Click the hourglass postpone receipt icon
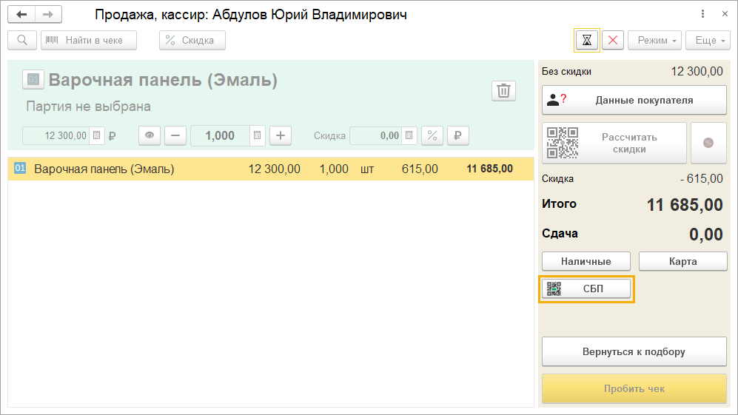The image size is (738, 415). [587, 40]
